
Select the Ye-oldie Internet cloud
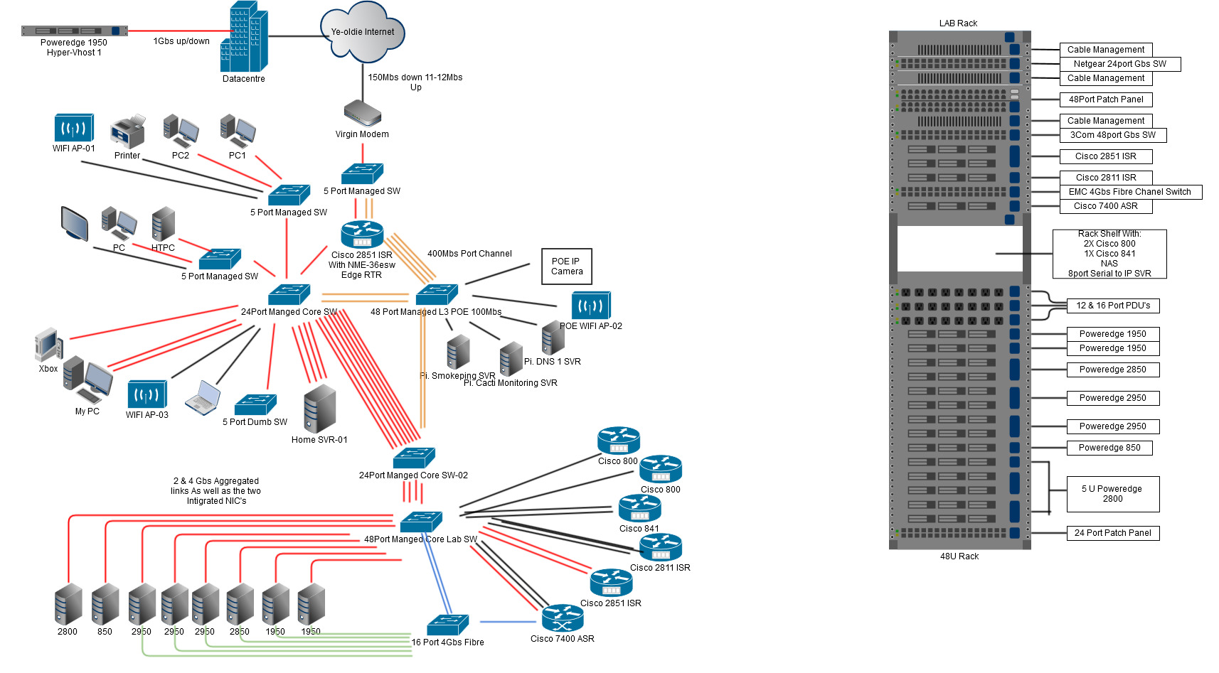[363, 31]
